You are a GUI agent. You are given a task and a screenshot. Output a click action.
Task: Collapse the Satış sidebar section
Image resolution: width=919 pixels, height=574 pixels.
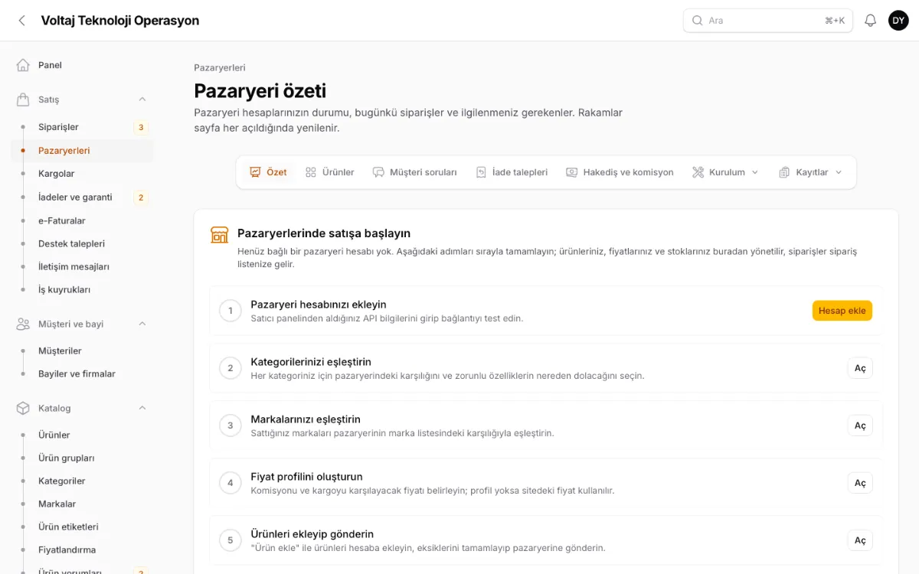[x=142, y=99]
